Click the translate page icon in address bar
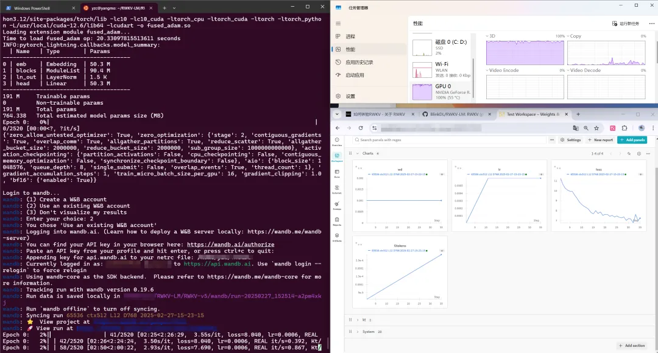This screenshot has height=353, width=658. pos(576,128)
